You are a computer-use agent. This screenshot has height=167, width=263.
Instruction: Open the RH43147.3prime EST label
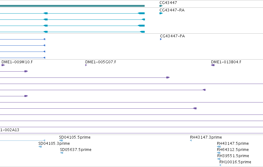pos(206,137)
